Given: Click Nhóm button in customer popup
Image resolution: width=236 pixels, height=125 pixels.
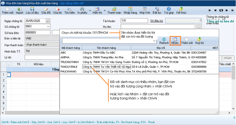Looking at the screenshot, I should coord(175,40).
